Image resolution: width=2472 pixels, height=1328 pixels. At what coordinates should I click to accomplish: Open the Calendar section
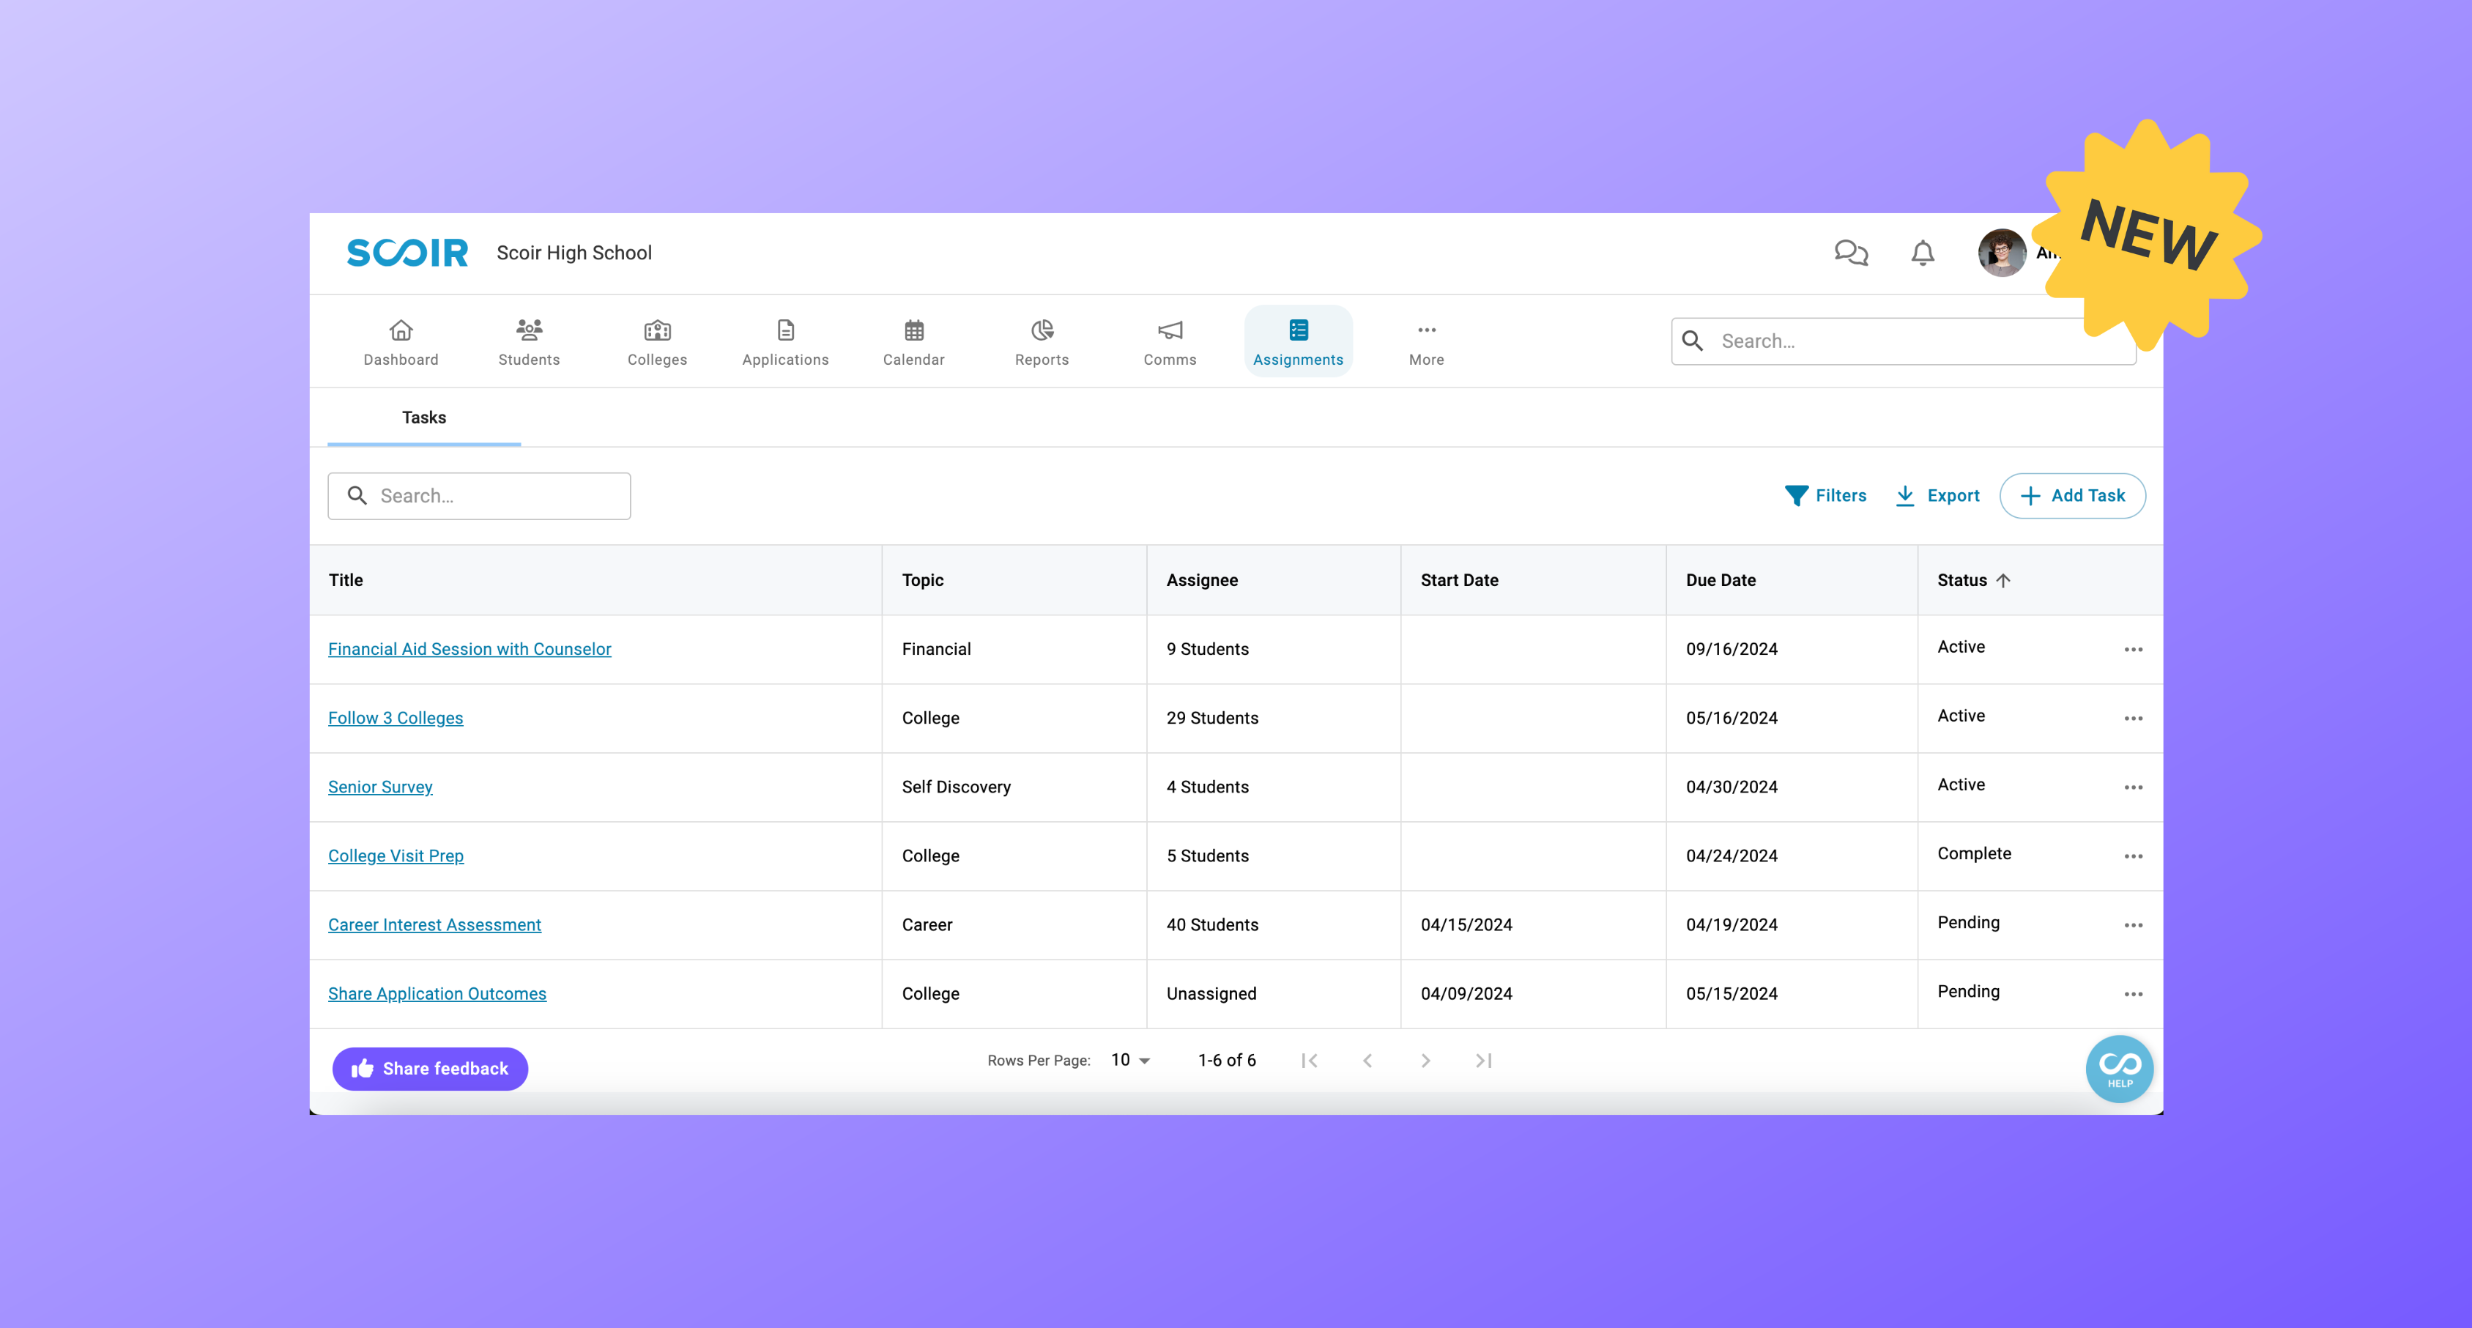pos(913,341)
